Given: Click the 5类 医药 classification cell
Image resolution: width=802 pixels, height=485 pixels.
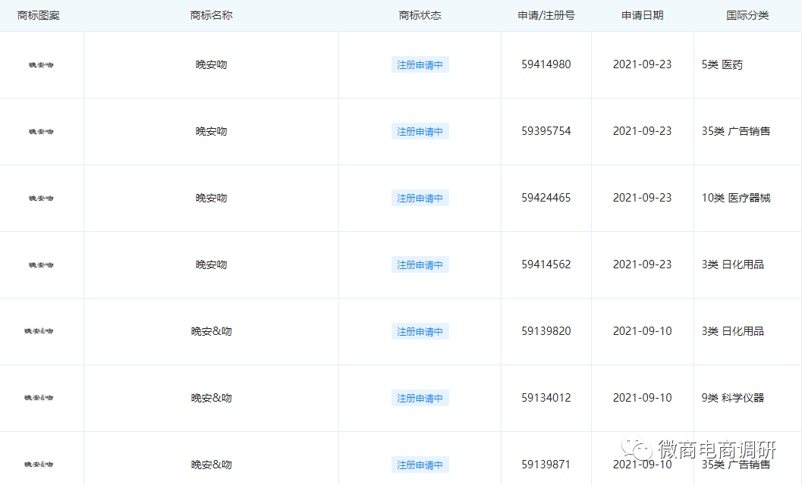Looking at the screenshot, I should pyautogui.click(x=722, y=65).
